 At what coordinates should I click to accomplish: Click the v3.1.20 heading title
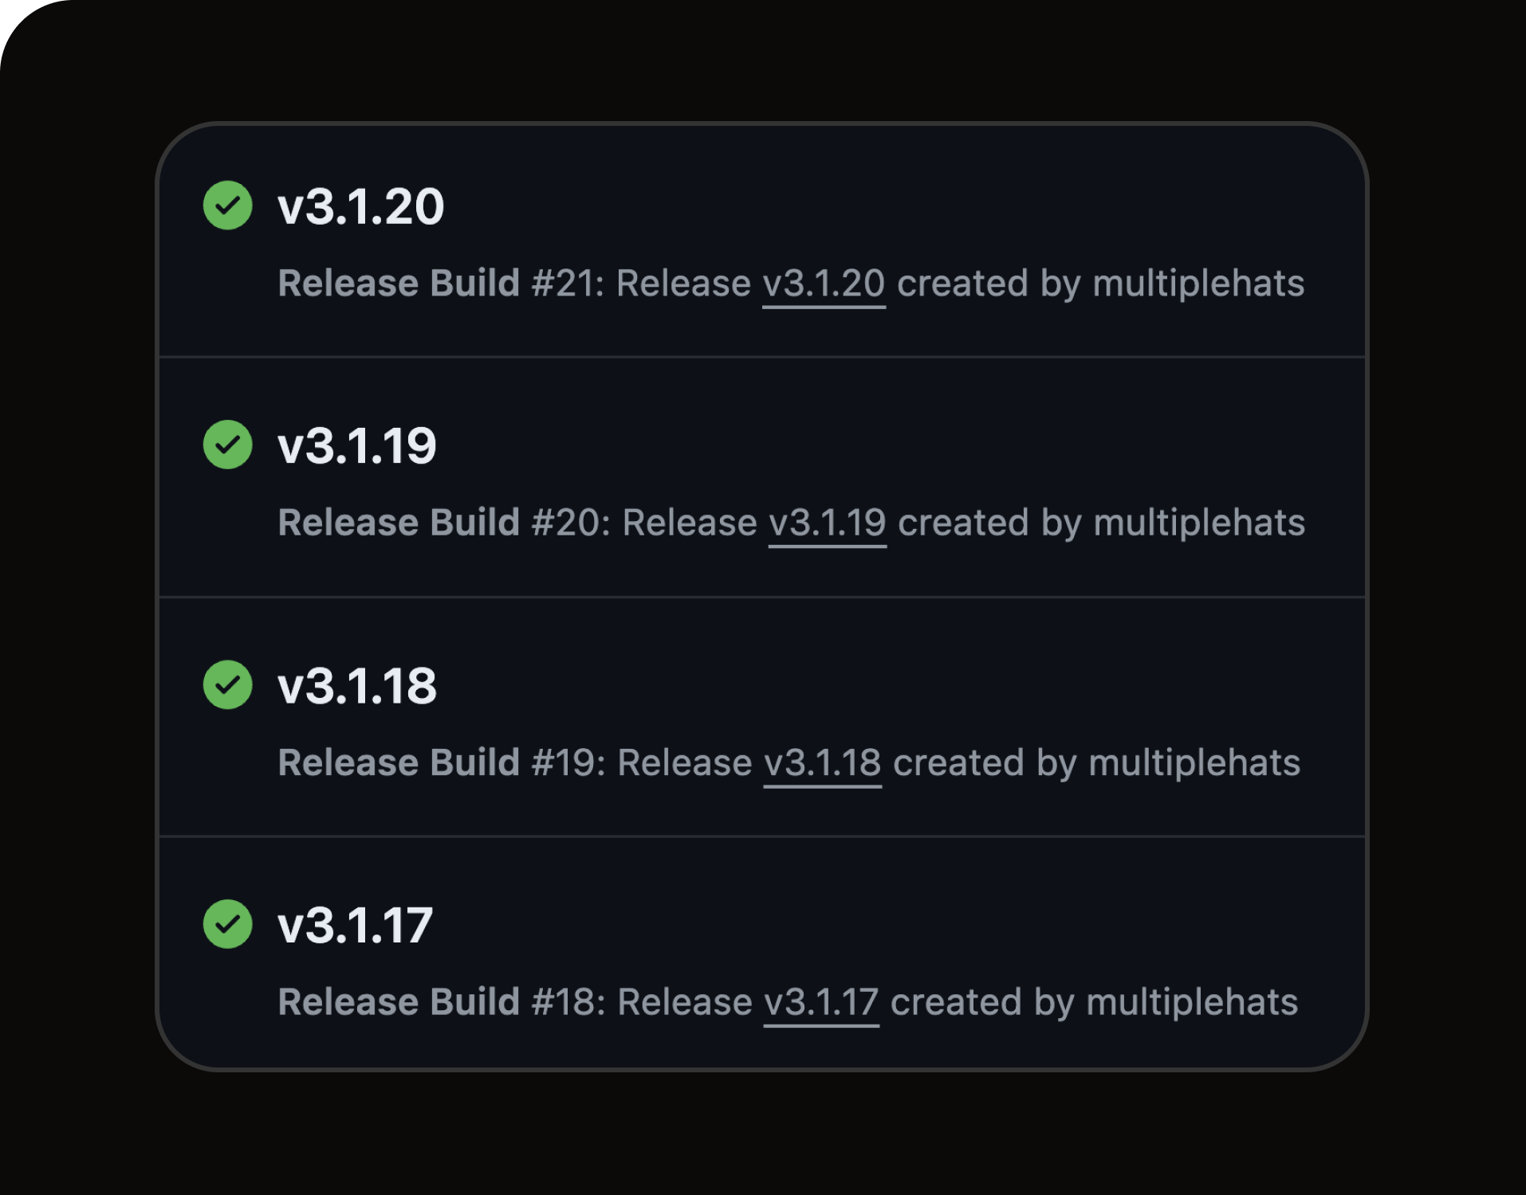click(360, 208)
